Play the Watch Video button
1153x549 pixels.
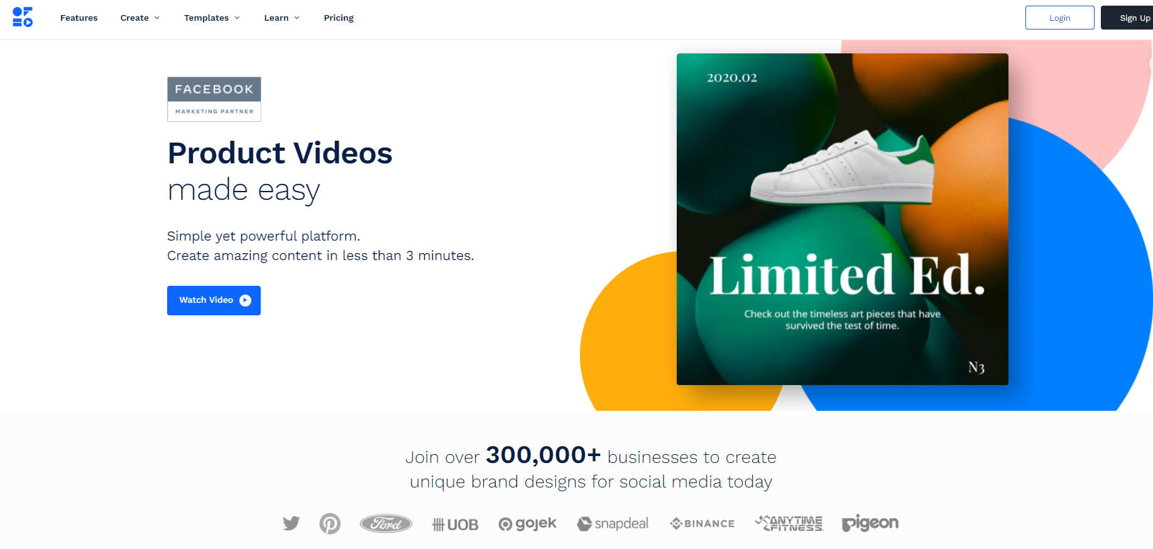point(214,300)
